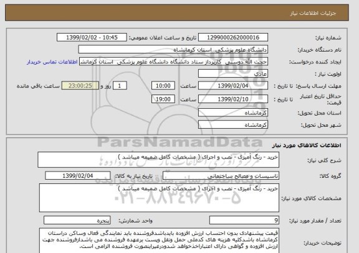The image size is (359, 253).
Task: Click the remaining days field showing 1
Action: point(120,86)
